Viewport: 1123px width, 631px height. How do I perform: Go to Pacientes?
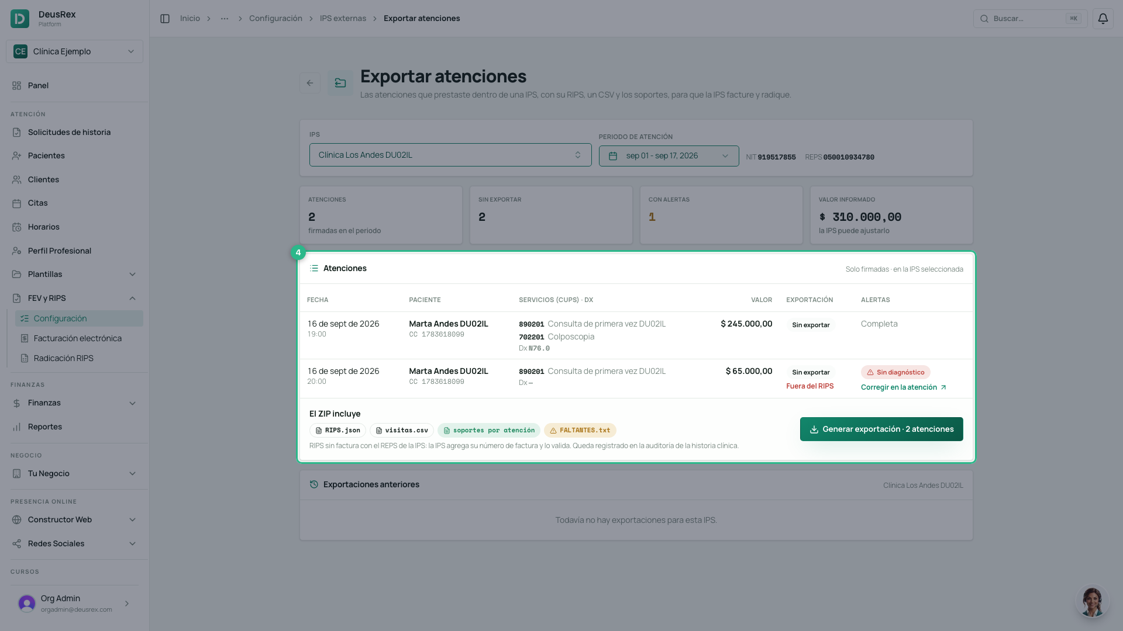click(x=74, y=155)
